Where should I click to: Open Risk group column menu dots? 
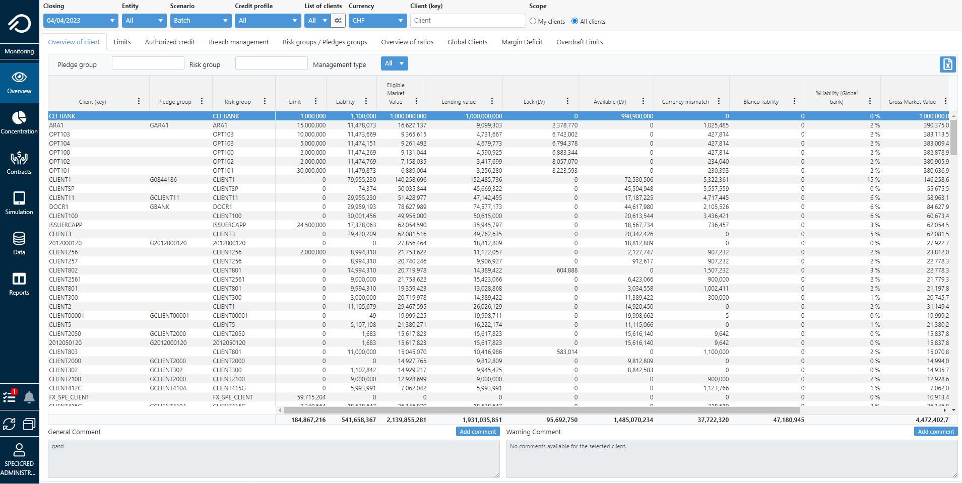click(265, 101)
